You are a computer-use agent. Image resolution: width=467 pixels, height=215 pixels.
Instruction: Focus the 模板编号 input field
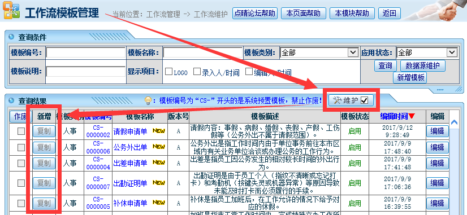(86, 52)
